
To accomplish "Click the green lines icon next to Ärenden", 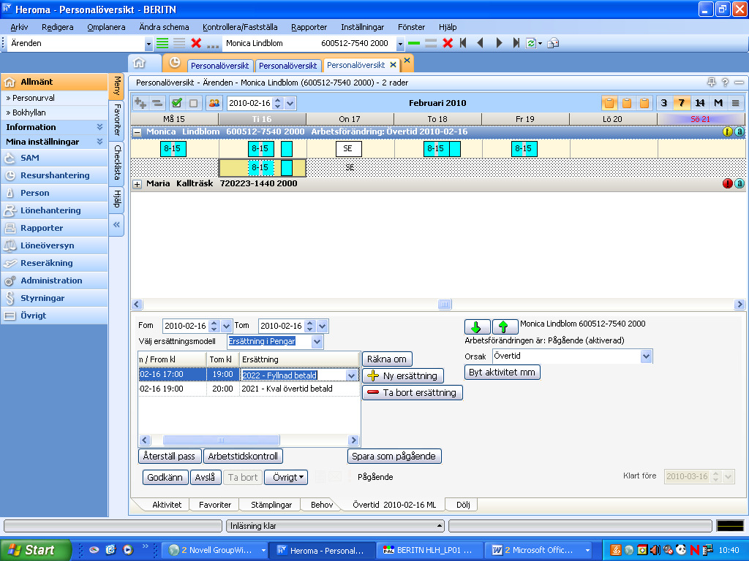I will [162, 43].
